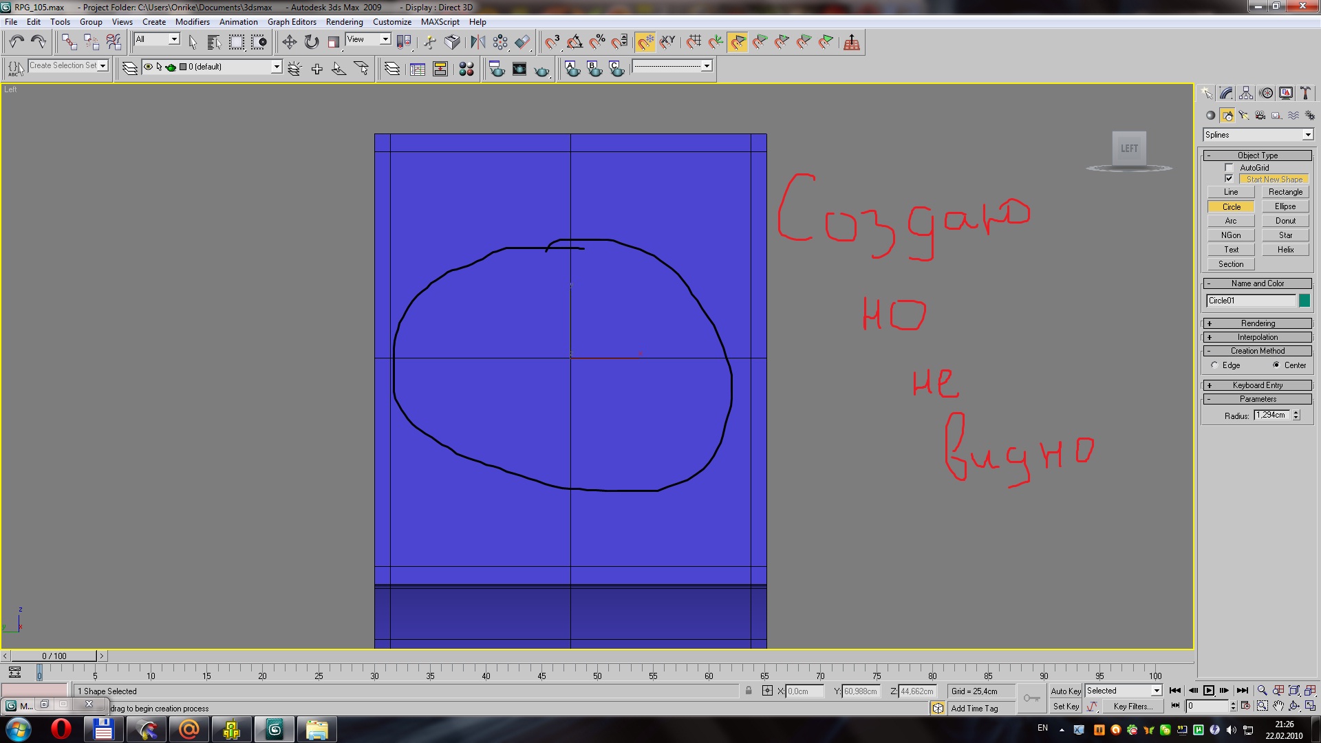Uncheck Start New Shape checkbox

coord(1229,179)
